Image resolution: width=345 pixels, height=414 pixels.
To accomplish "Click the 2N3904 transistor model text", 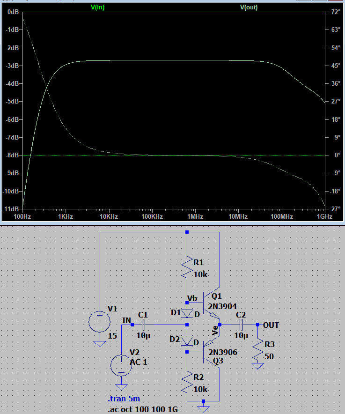I will click(x=223, y=306).
